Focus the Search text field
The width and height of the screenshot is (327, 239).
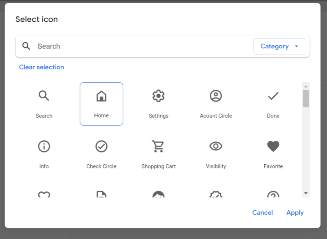pos(144,46)
